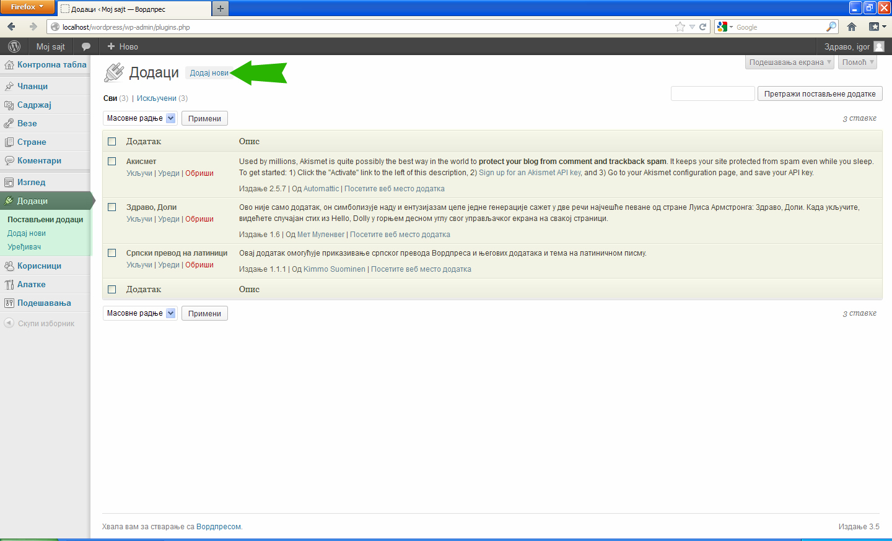Check the Здраво, Доли plugin checkbox

(x=112, y=207)
